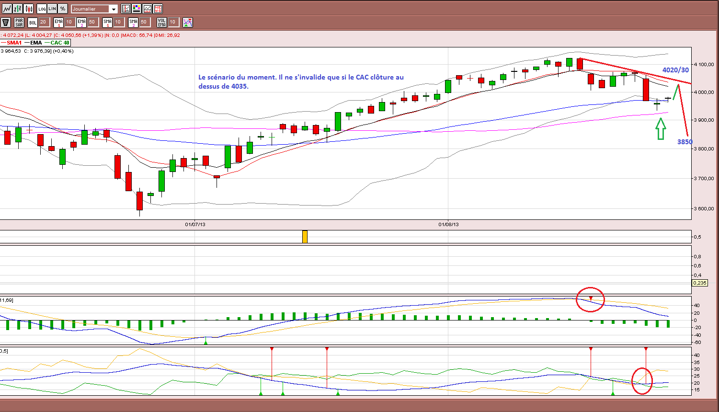Click the 01/08/13 date label
Image resolution: width=719 pixels, height=412 pixels.
coord(448,224)
